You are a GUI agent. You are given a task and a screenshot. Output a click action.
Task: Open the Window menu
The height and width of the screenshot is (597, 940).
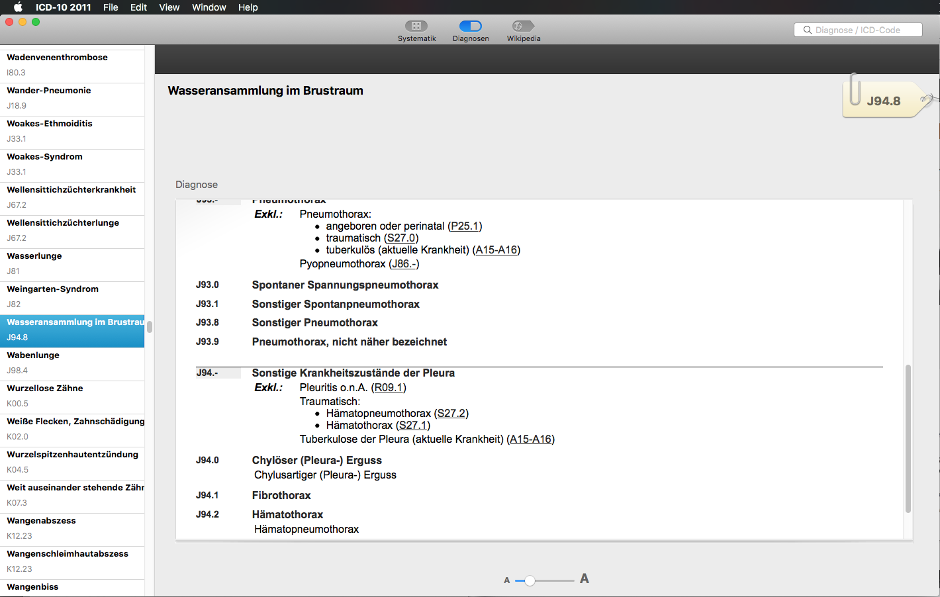209,7
